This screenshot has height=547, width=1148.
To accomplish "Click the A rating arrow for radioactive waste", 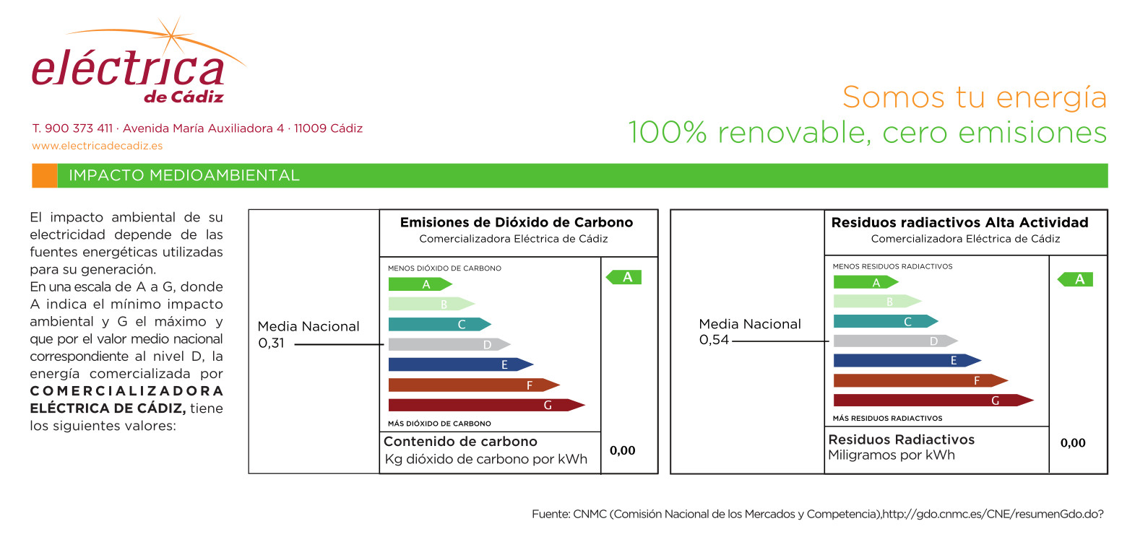I will click(x=1075, y=279).
